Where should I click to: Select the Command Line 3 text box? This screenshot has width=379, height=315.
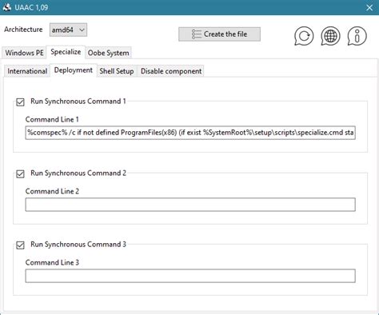pyautogui.click(x=190, y=276)
